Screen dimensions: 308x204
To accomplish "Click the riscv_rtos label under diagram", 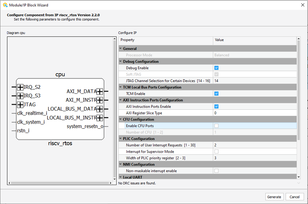I will [60, 143].
